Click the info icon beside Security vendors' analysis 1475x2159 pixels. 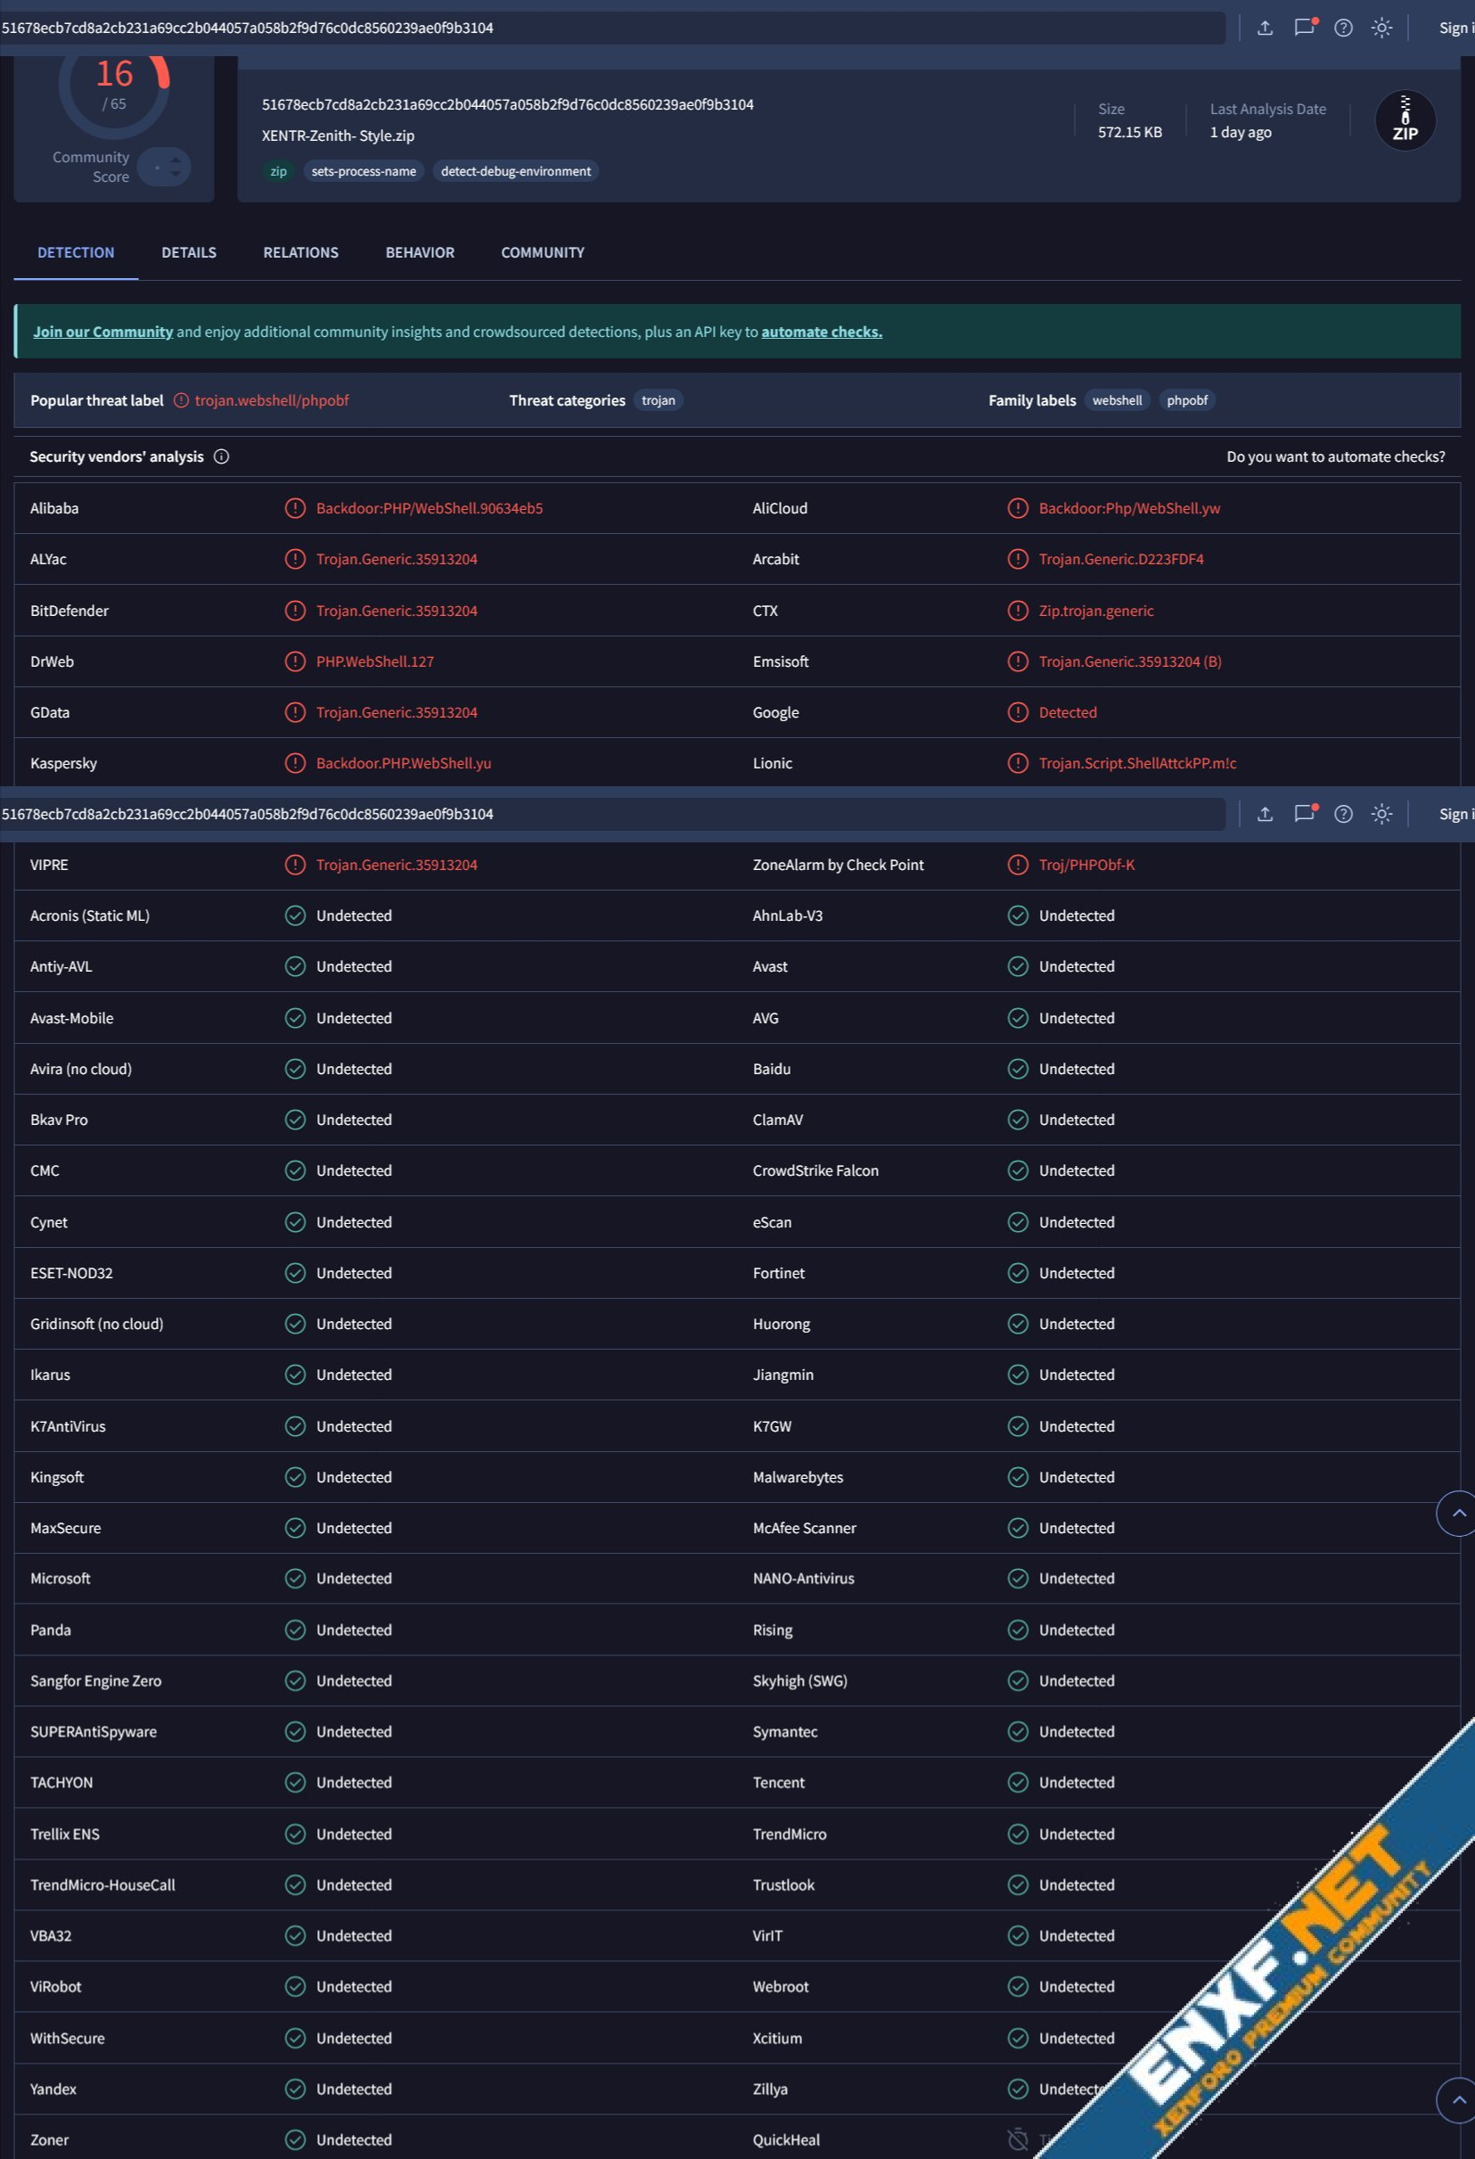[221, 456]
